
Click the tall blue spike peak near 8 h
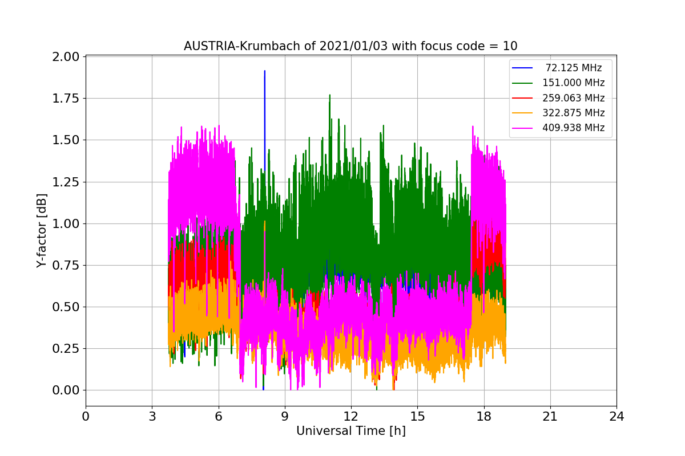[264, 72]
